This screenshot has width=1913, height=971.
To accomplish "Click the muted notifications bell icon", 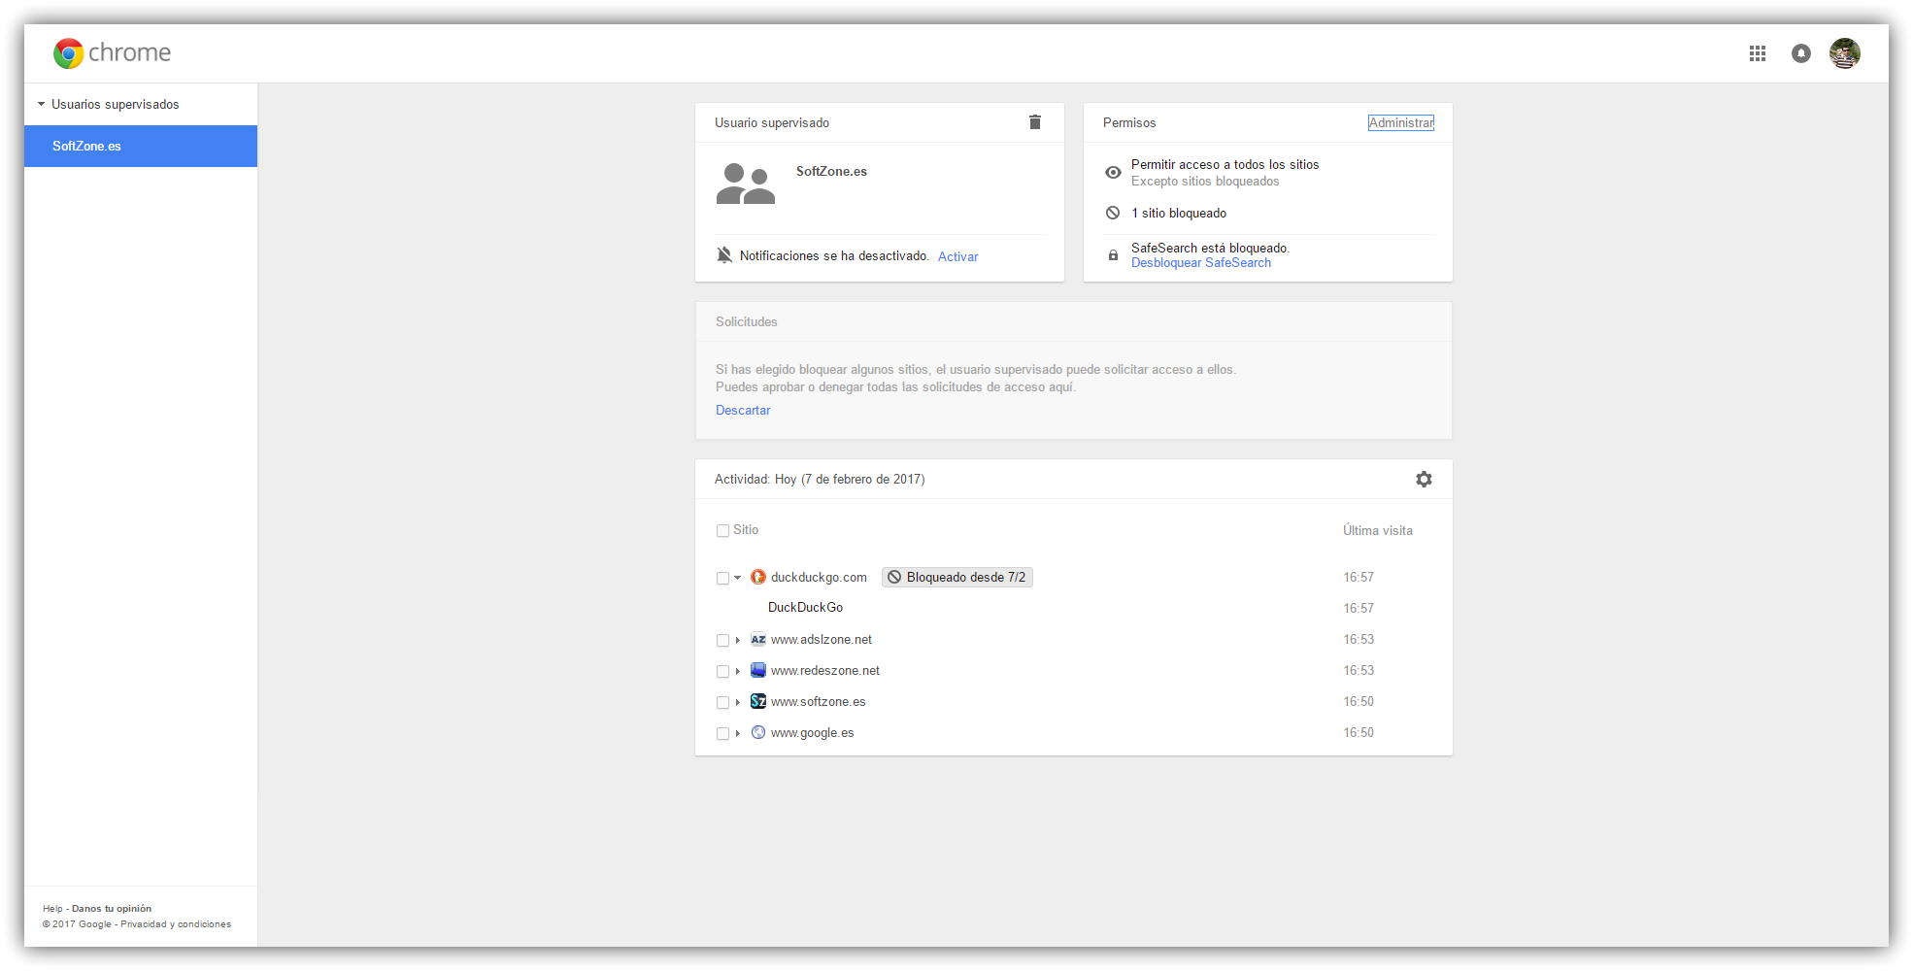I will 724,255.
